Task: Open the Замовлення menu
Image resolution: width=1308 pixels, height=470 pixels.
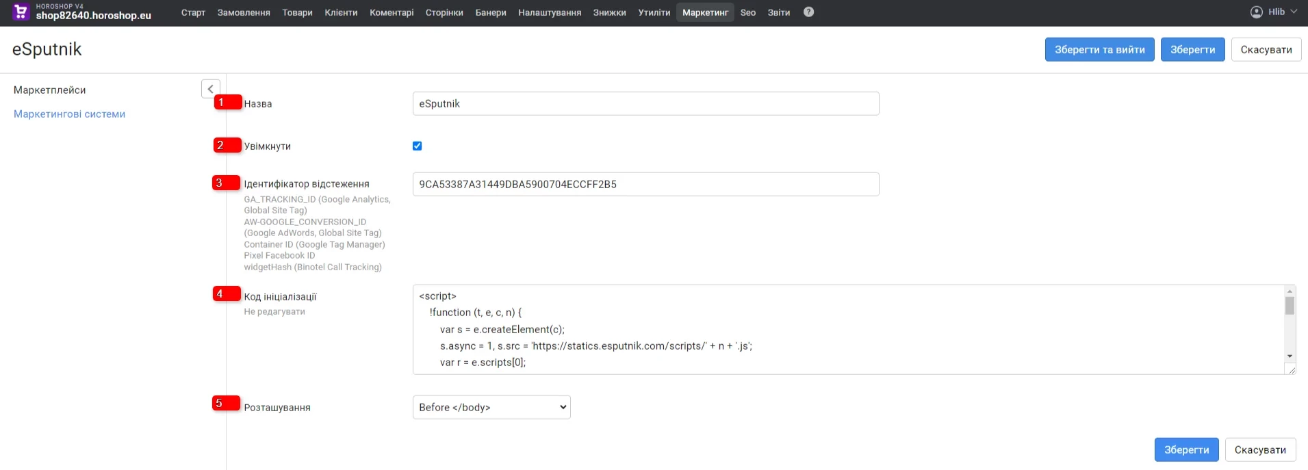Action: pos(244,13)
